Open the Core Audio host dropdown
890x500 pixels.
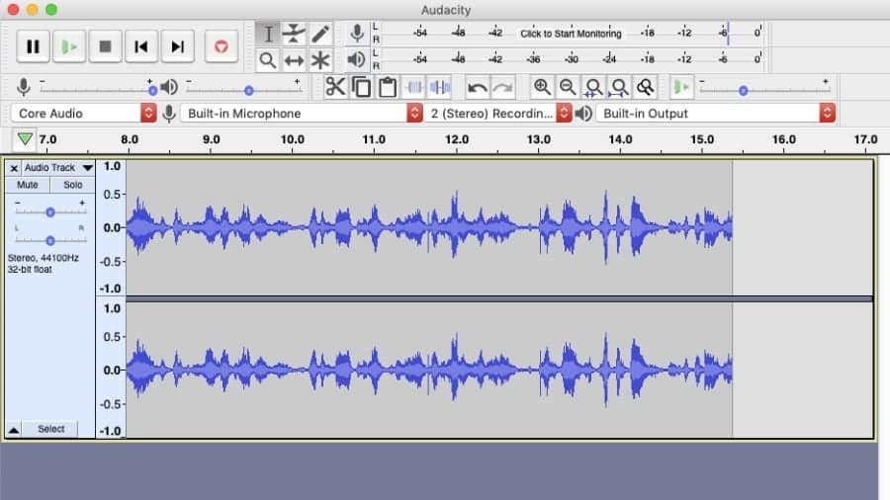(83, 113)
